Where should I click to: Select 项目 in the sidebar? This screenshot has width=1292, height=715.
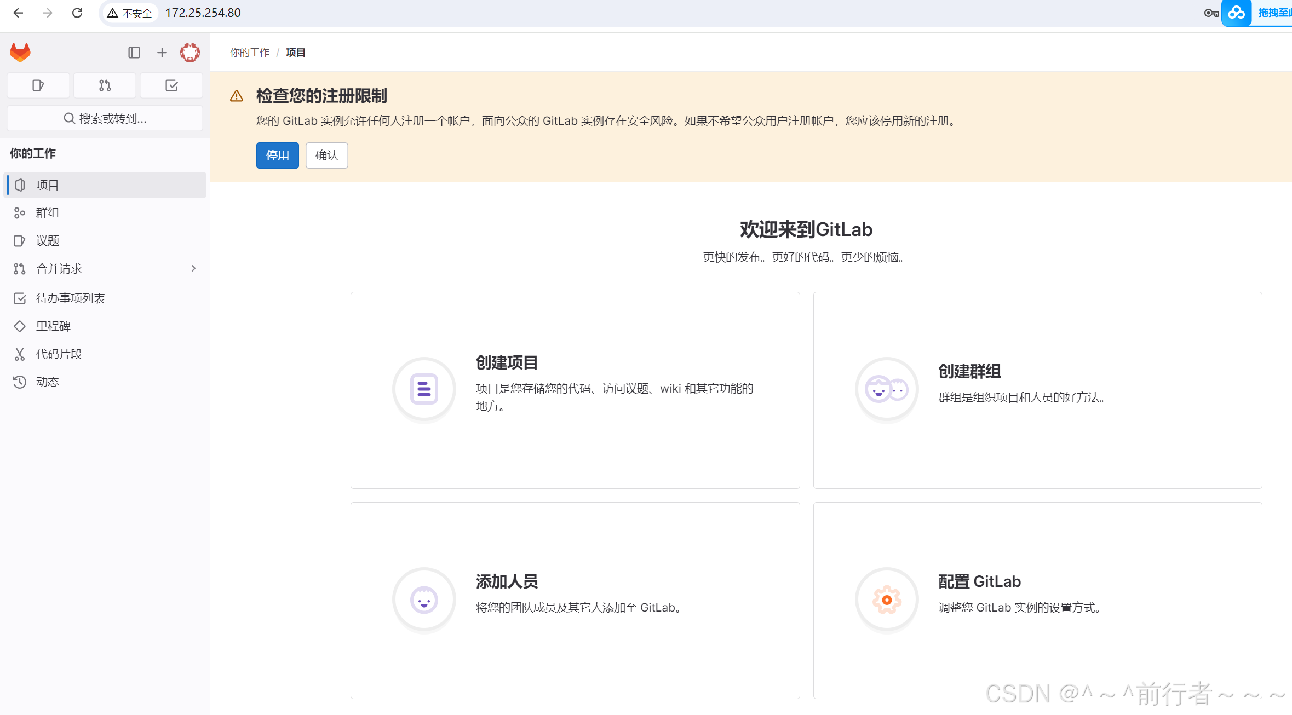105,185
